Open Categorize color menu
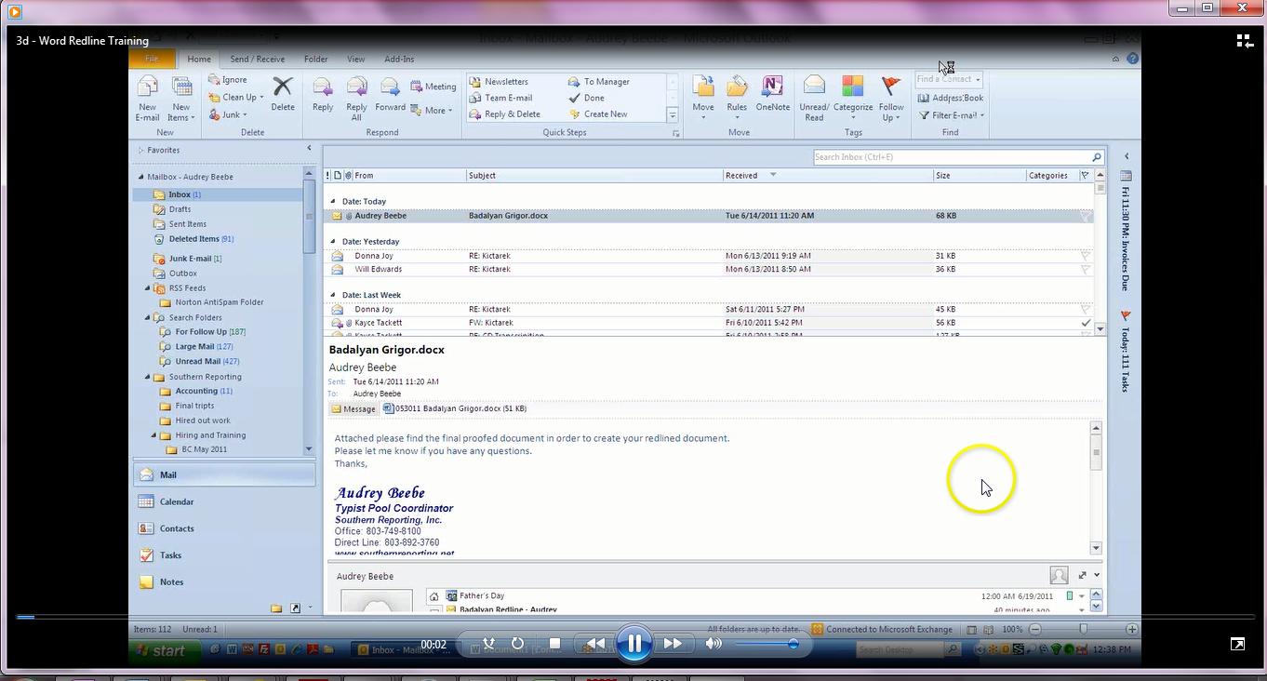This screenshot has height=681, width=1267. click(x=852, y=98)
